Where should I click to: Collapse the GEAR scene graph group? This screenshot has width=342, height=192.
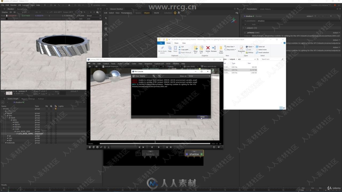pos(9,118)
